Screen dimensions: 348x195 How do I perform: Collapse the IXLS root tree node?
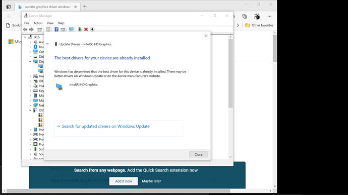click(x=25, y=37)
